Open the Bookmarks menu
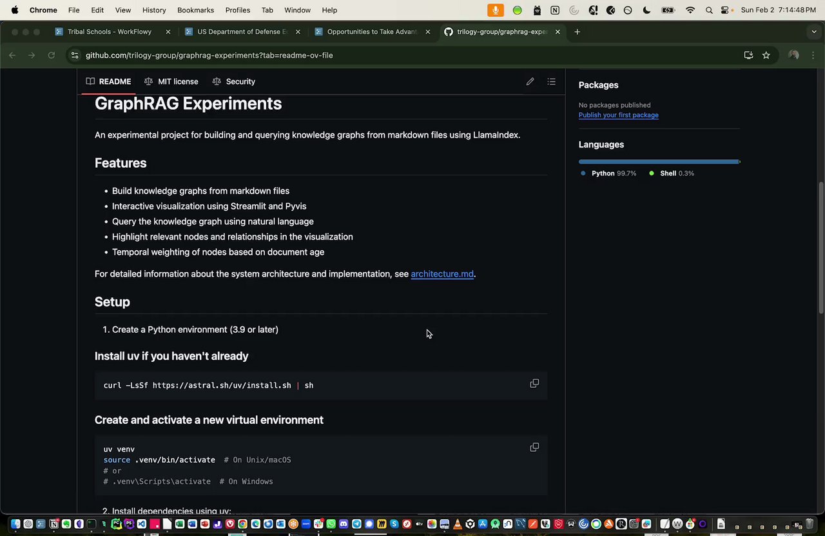 coord(195,10)
